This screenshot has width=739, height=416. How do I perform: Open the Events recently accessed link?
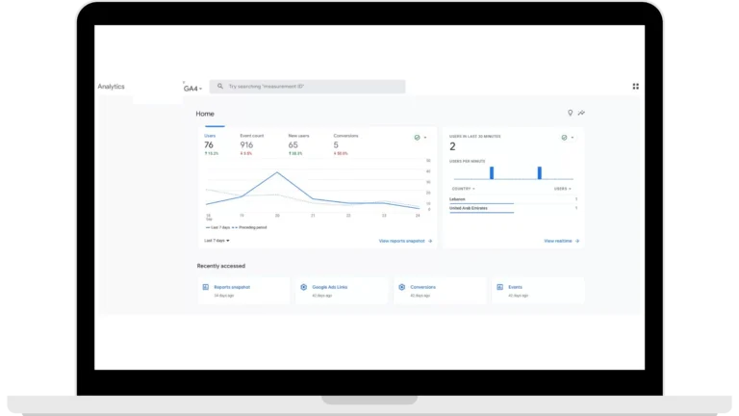coord(515,287)
